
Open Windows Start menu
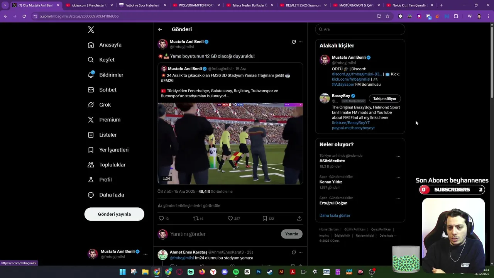click(122, 272)
